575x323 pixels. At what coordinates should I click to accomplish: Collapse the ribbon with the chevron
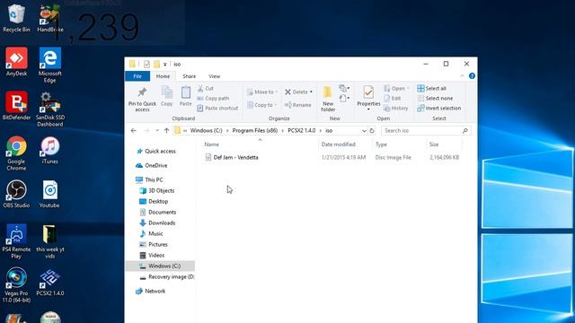[462, 75]
